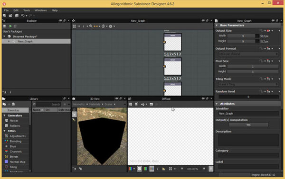Collapse the Unsaved Package tree node

point(4,36)
